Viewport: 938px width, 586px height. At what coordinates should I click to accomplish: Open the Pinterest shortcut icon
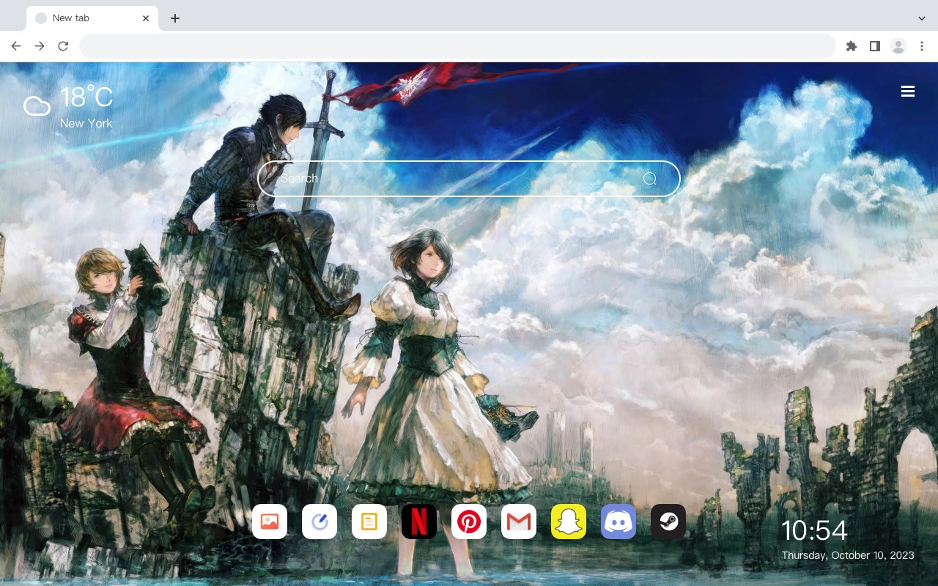coord(469,522)
